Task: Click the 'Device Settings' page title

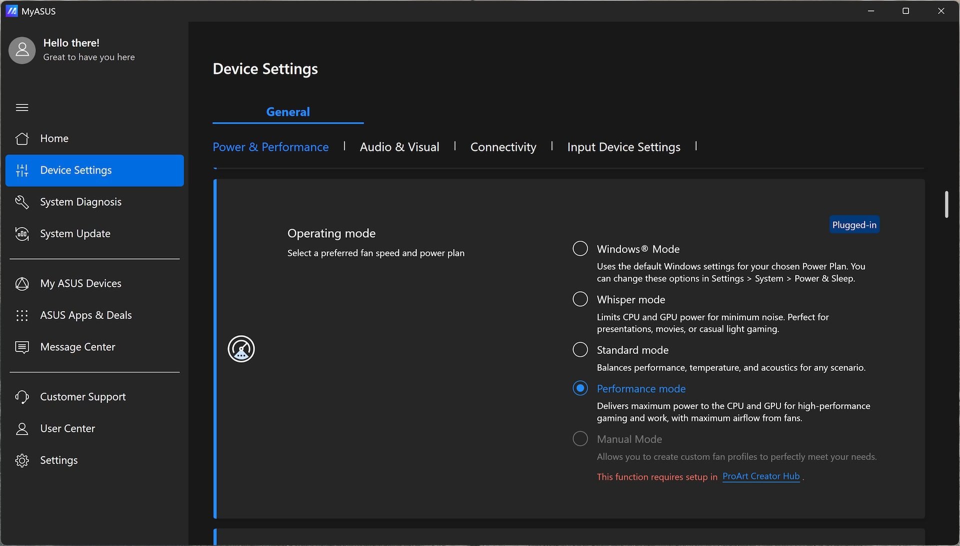Action: 265,69
